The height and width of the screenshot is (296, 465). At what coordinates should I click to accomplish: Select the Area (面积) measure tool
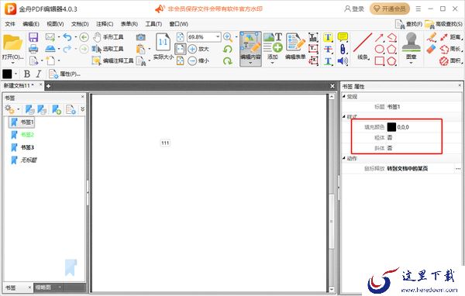point(451,60)
